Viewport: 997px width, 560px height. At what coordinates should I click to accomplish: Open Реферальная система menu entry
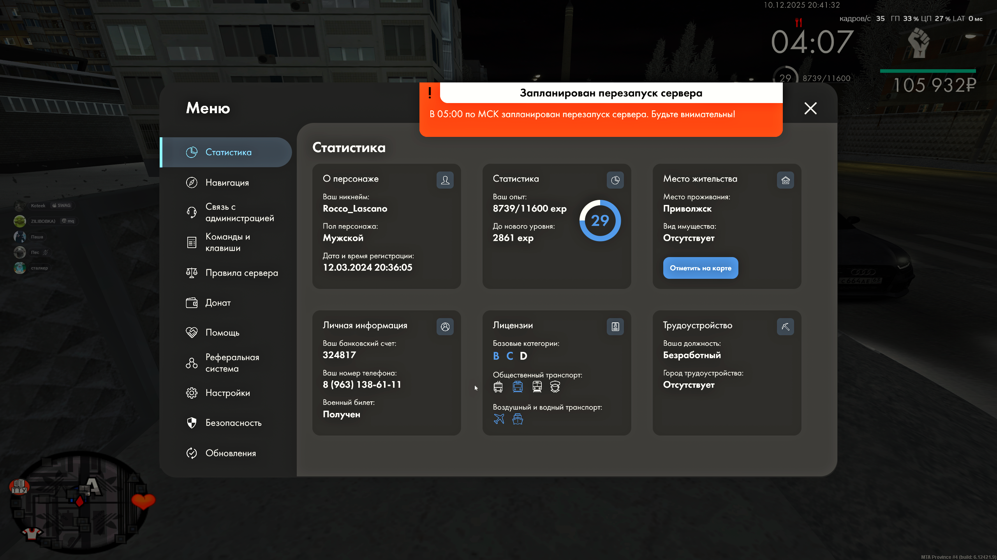[232, 363]
